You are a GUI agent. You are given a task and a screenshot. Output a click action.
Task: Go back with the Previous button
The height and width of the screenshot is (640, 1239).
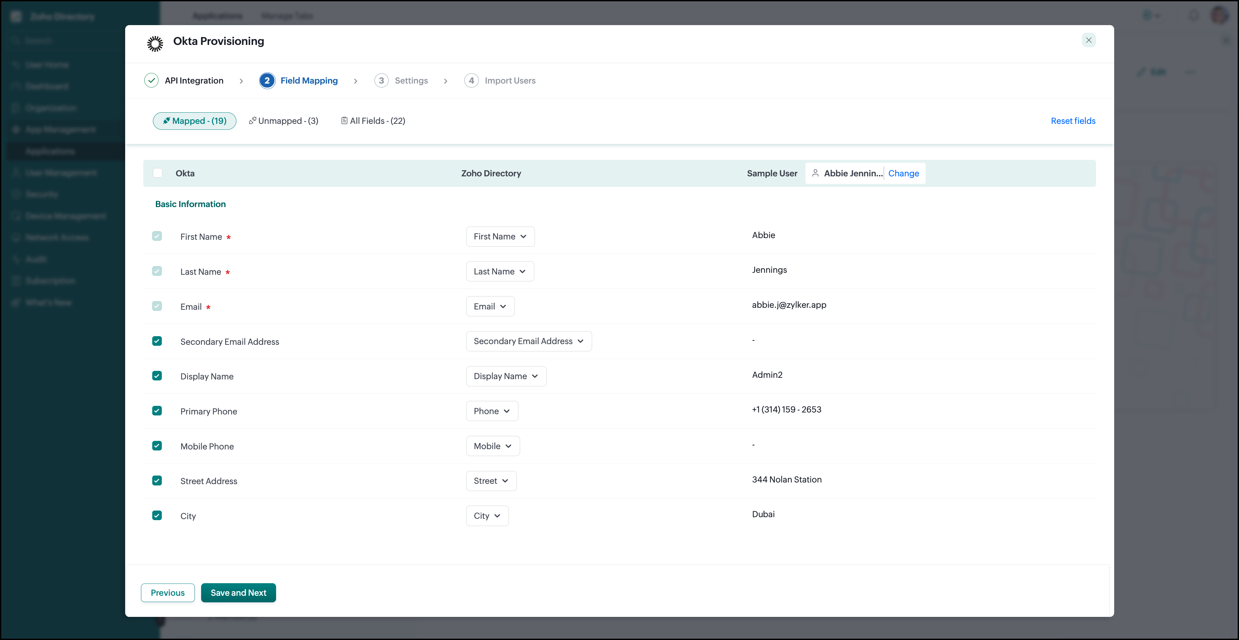167,592
